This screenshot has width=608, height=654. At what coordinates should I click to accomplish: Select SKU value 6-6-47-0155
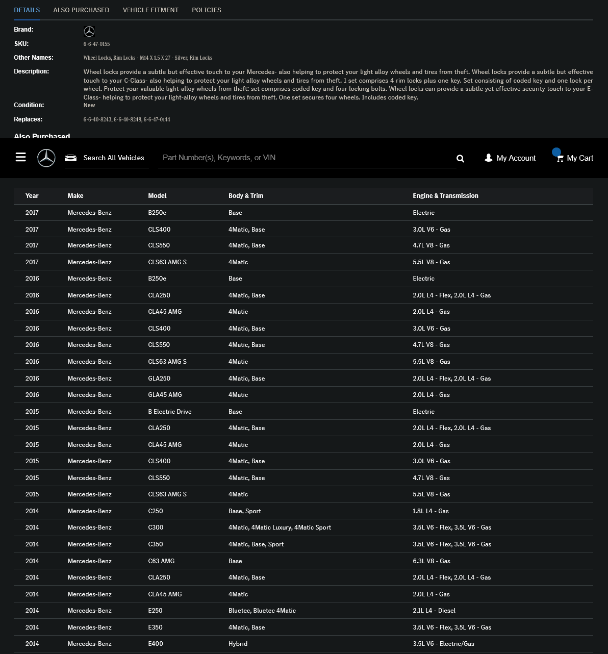click(x=96, y=44)
